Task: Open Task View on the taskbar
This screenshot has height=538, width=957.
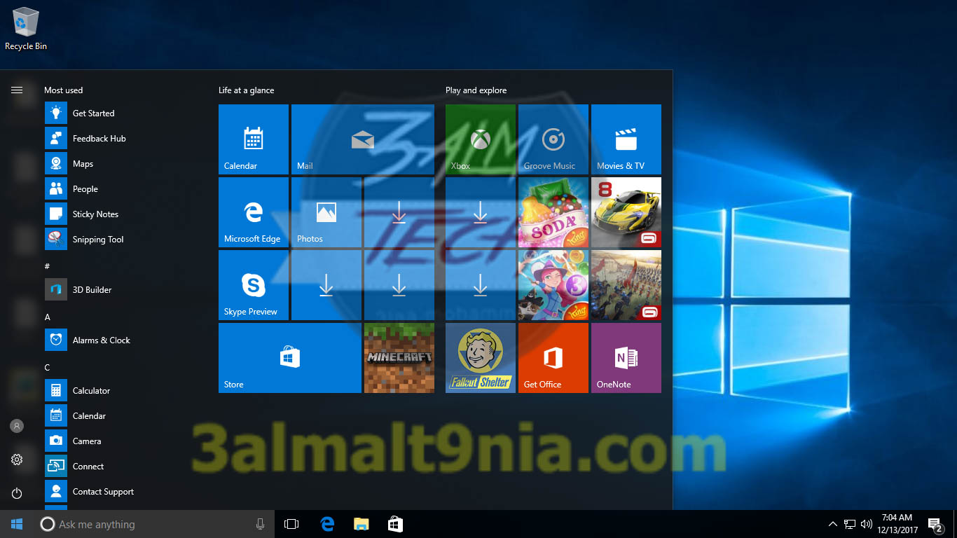Action: [291, 524]
